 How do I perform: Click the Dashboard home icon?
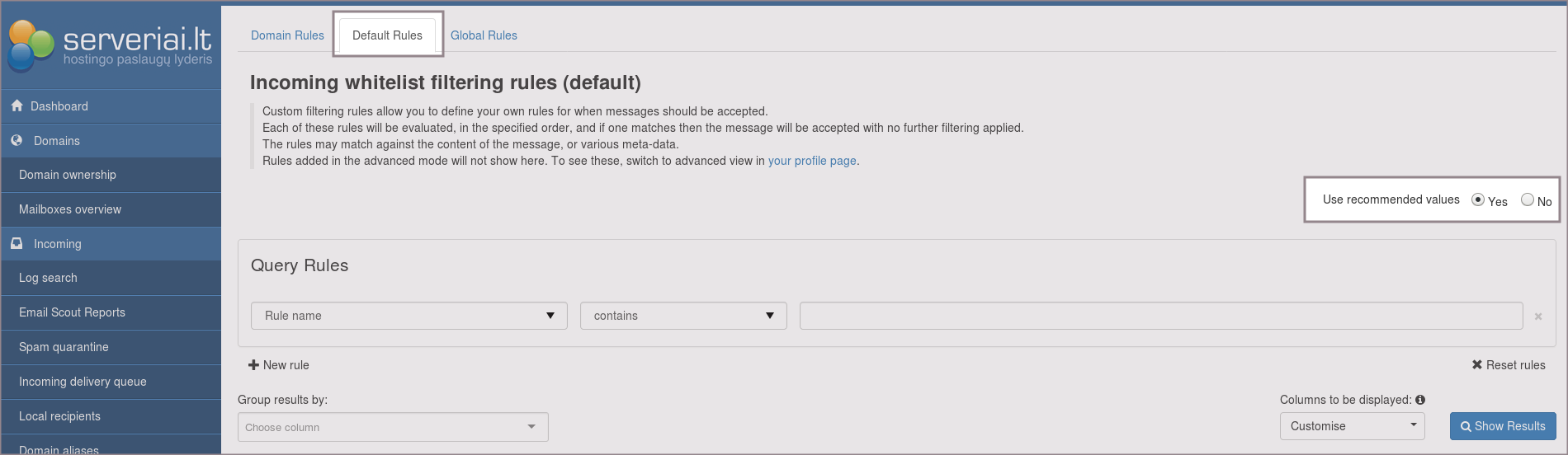point(17,106)
